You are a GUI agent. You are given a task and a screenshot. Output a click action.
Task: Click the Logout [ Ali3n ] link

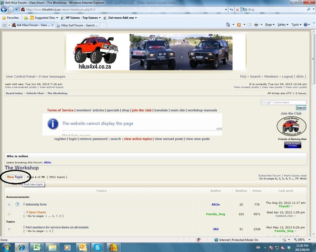click(x=294, y=77)
